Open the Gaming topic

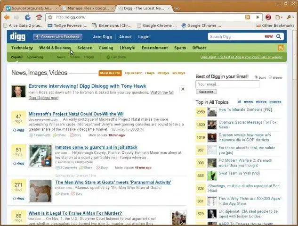[106, 48]
